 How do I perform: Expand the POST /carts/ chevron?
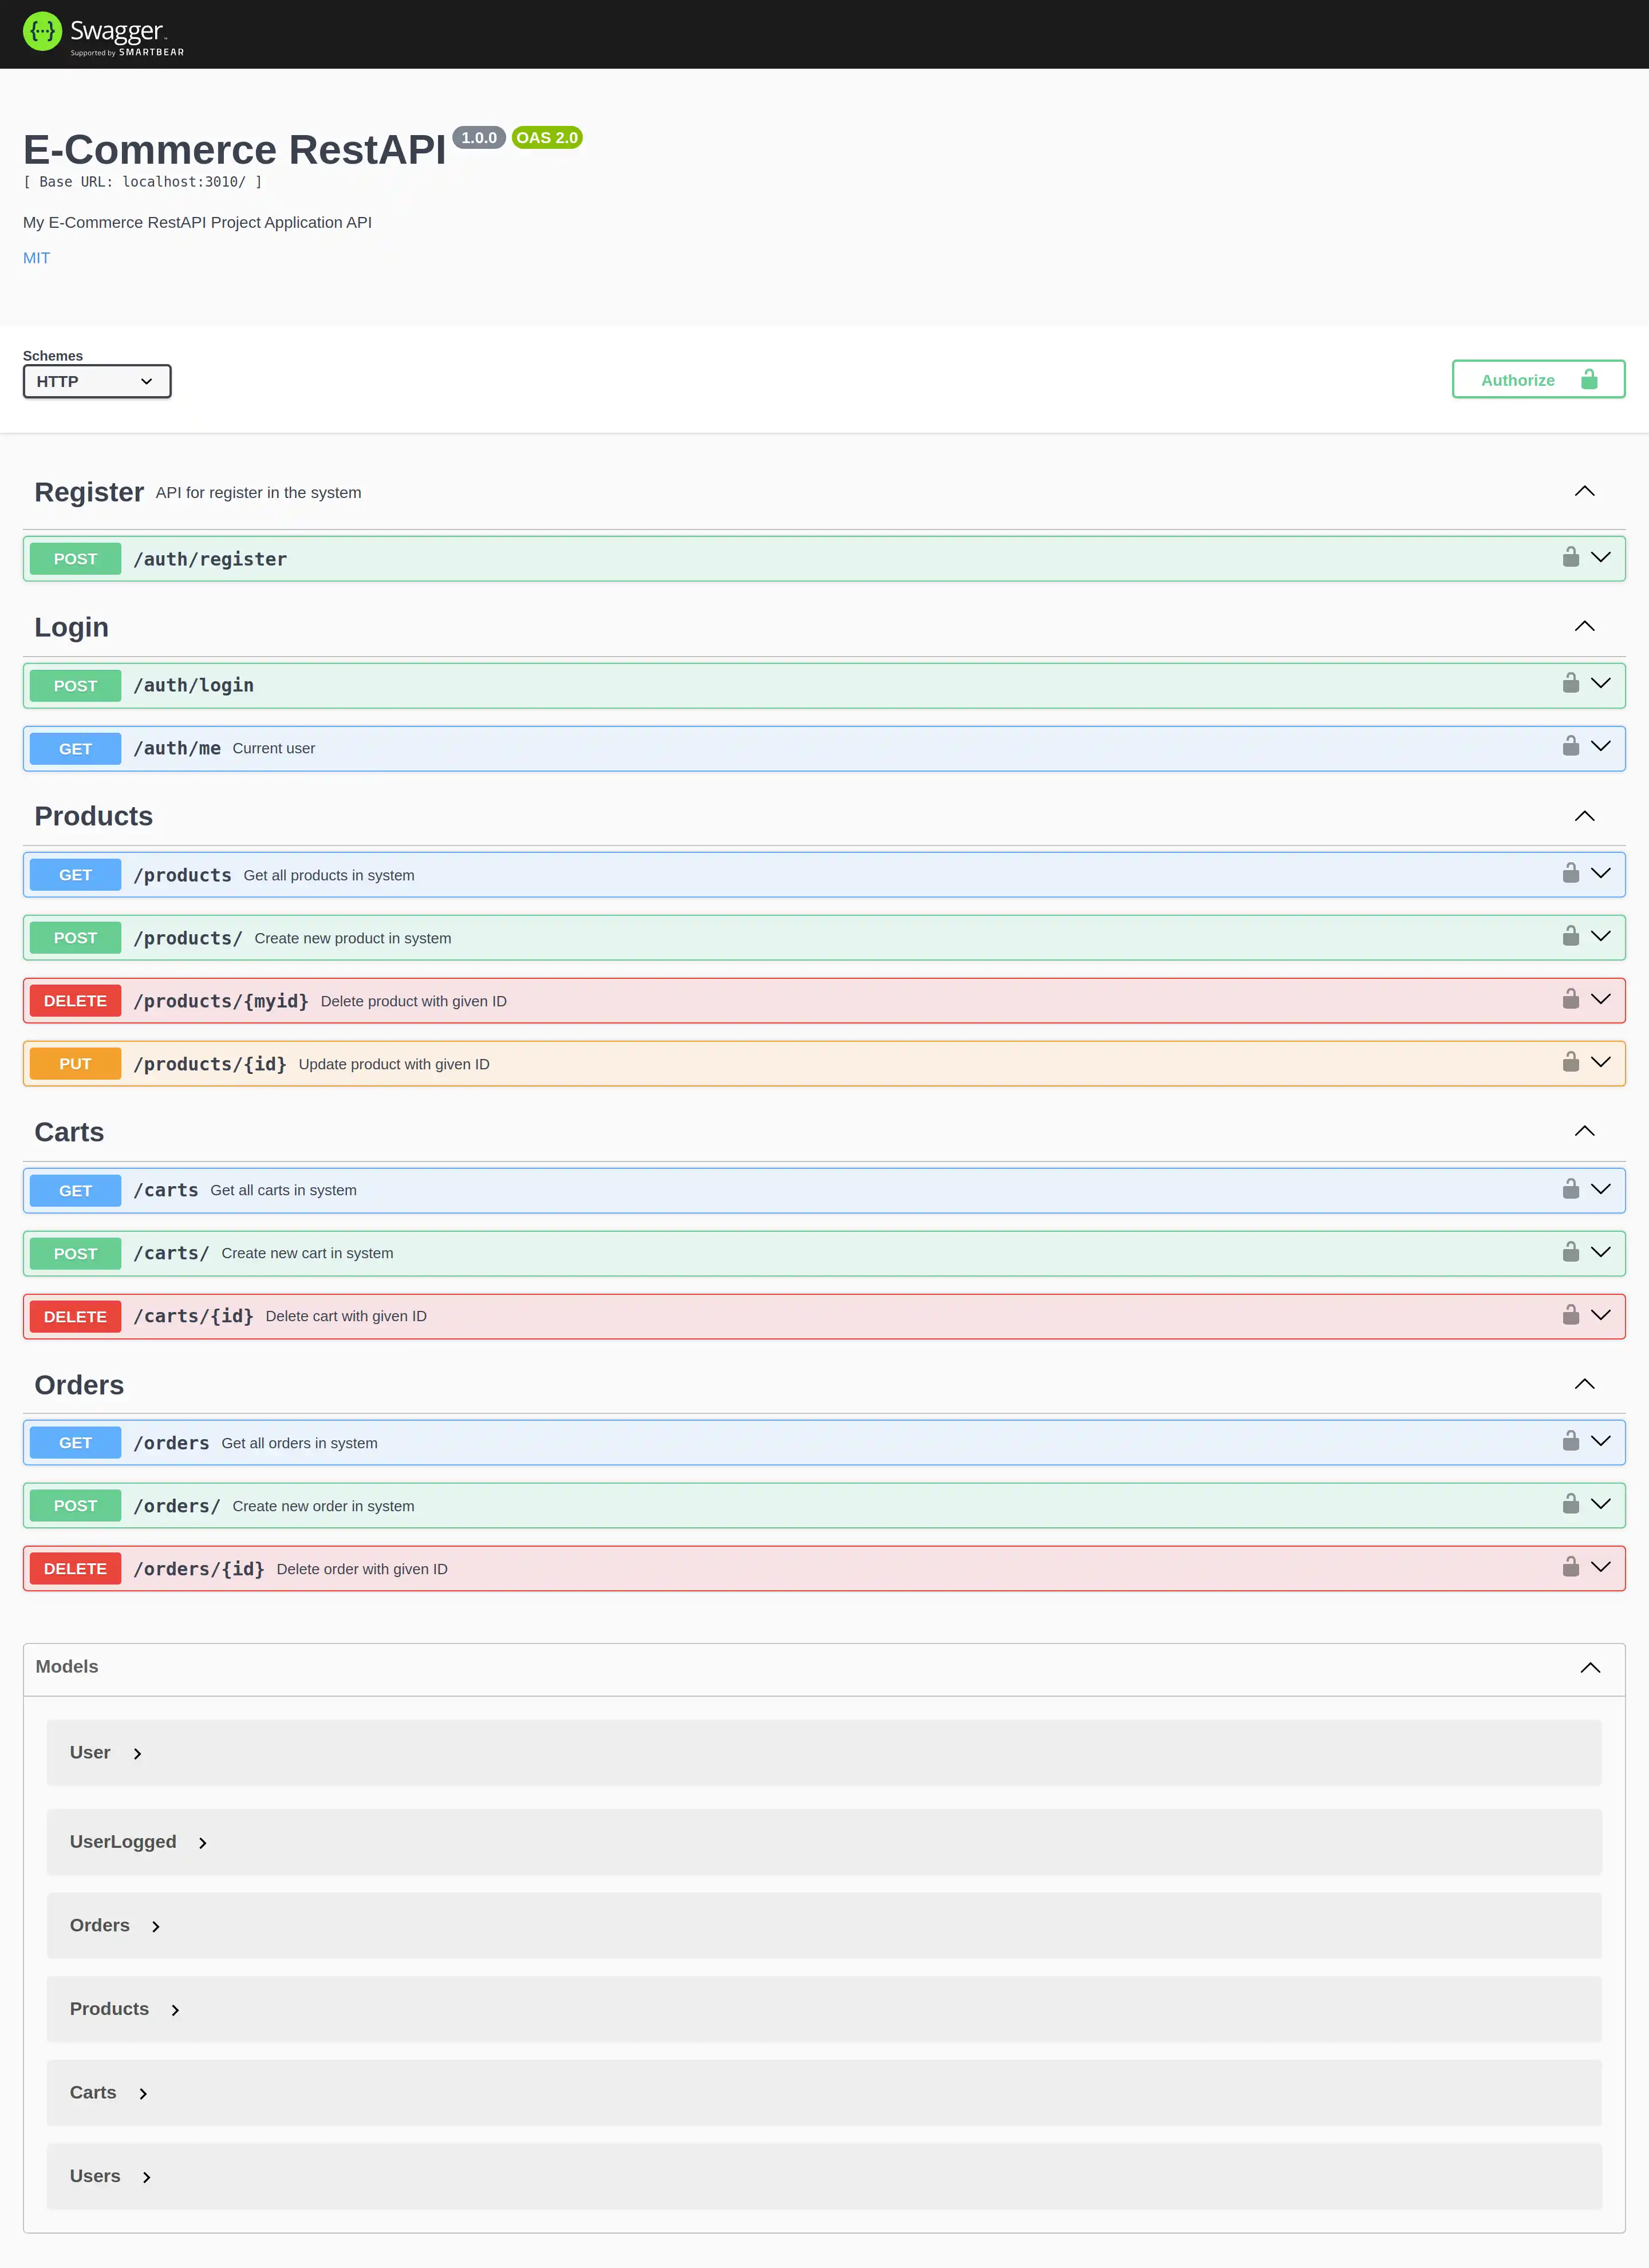1601,1252
